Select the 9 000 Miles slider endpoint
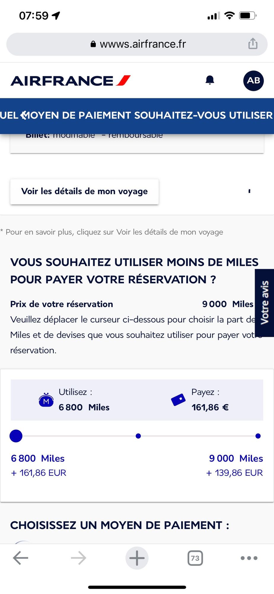 tap(258, 436)
